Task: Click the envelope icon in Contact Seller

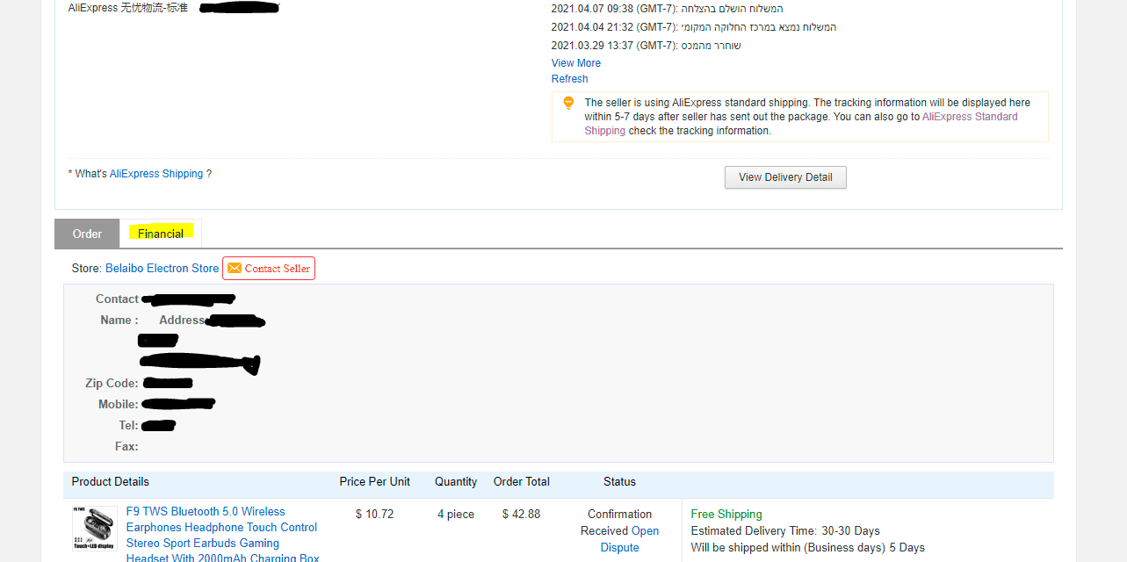Action: (x=234, y=268)
